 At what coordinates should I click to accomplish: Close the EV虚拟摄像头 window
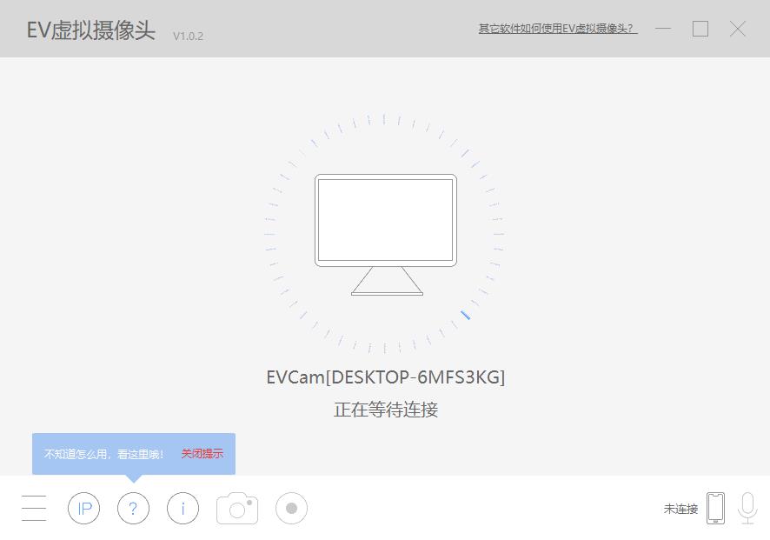738,29
